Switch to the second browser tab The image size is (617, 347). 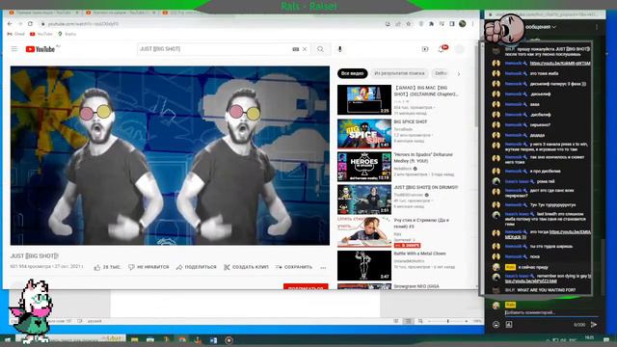[120, 13]
